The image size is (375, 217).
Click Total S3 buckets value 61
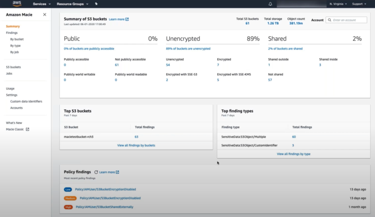247,23
